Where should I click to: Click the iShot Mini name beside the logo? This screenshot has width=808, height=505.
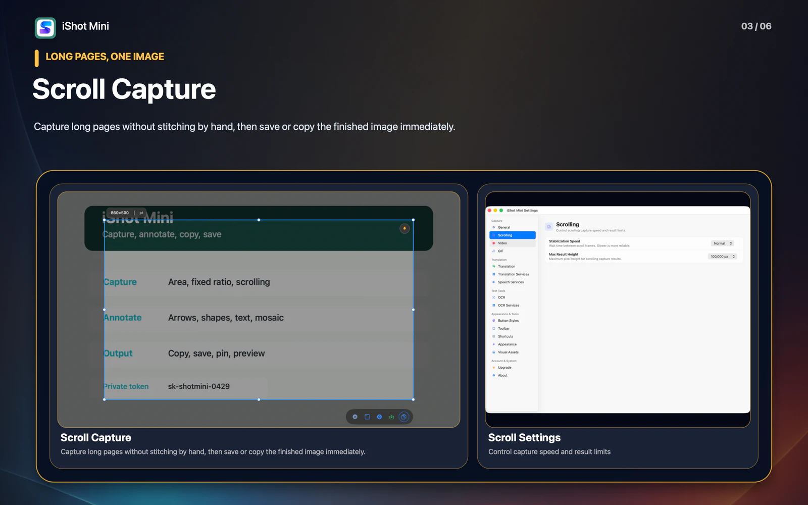tap(85, 26)
